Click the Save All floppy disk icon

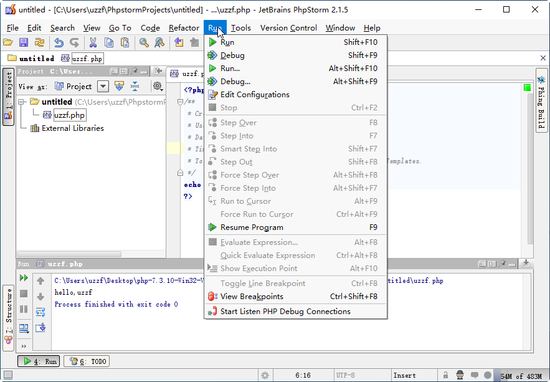24,43
